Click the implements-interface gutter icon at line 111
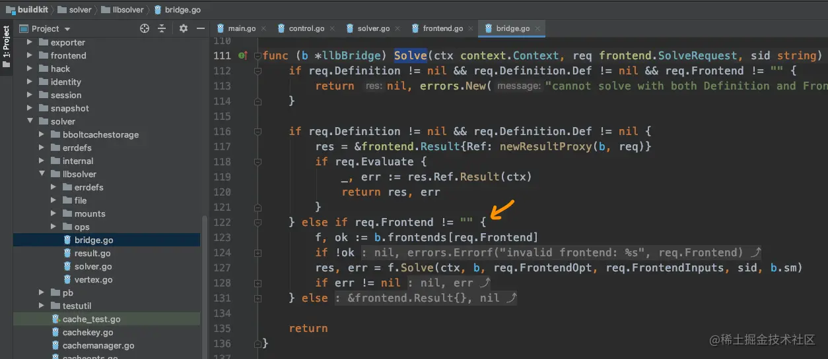The height and width of the screenshot is (359, 828). click(x=242, y=56)
